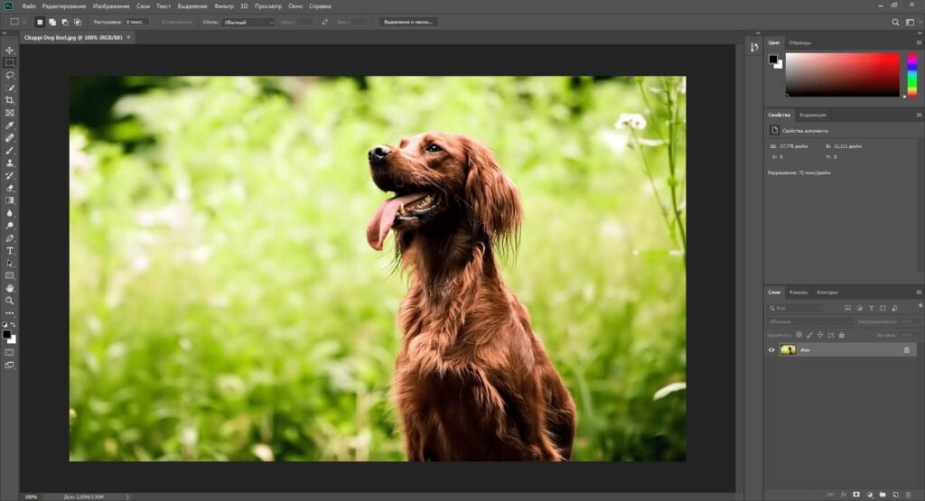
Task: Open the Изображение menu
Action: pyautogui.click(x=111, y=6)
